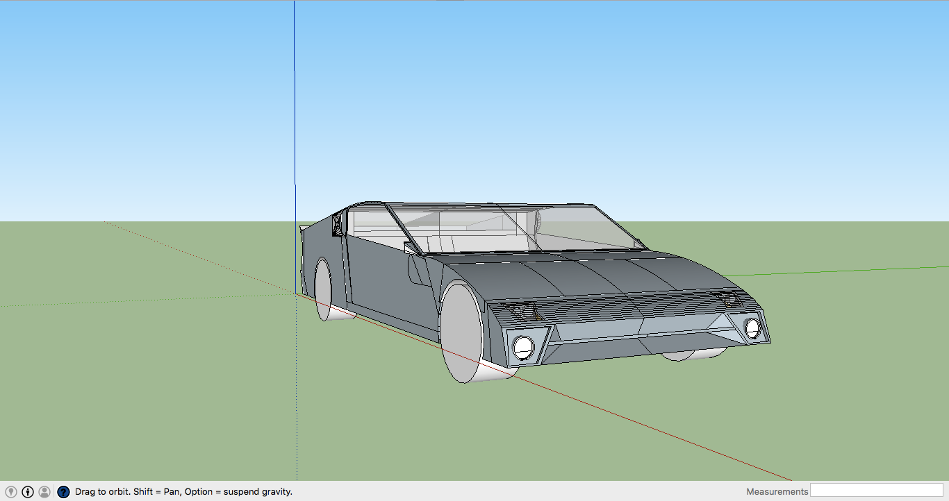This screenshot has height=501, width=949.
Task: Click the geo-location pin icon in status bar
Action: tap(11, 491)
